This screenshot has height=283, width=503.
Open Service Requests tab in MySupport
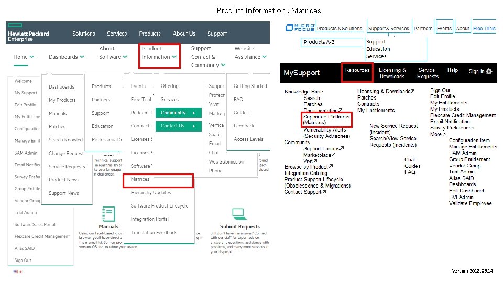pos(428,73)
